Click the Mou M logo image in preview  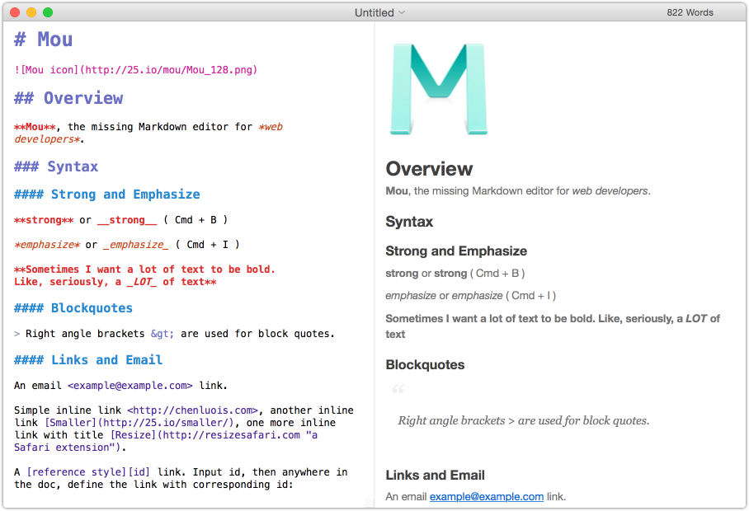click(x=439, y=89)
